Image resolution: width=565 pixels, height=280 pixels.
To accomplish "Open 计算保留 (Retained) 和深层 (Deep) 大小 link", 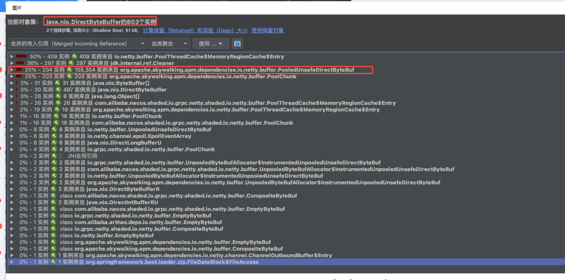I will 195,31.
